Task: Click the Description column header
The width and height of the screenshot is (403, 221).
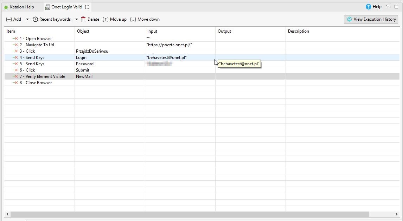Action: click(x=298, y=31)
